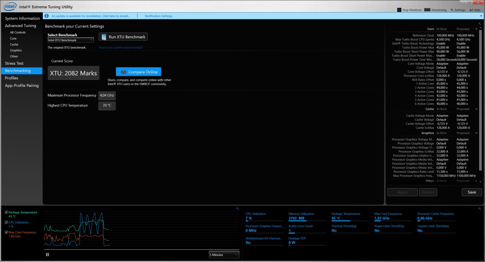Viewport: 485px width, 262px height.
Task: Open 'How is my system benchmarked?' link
Action: [x=121, y=48]
